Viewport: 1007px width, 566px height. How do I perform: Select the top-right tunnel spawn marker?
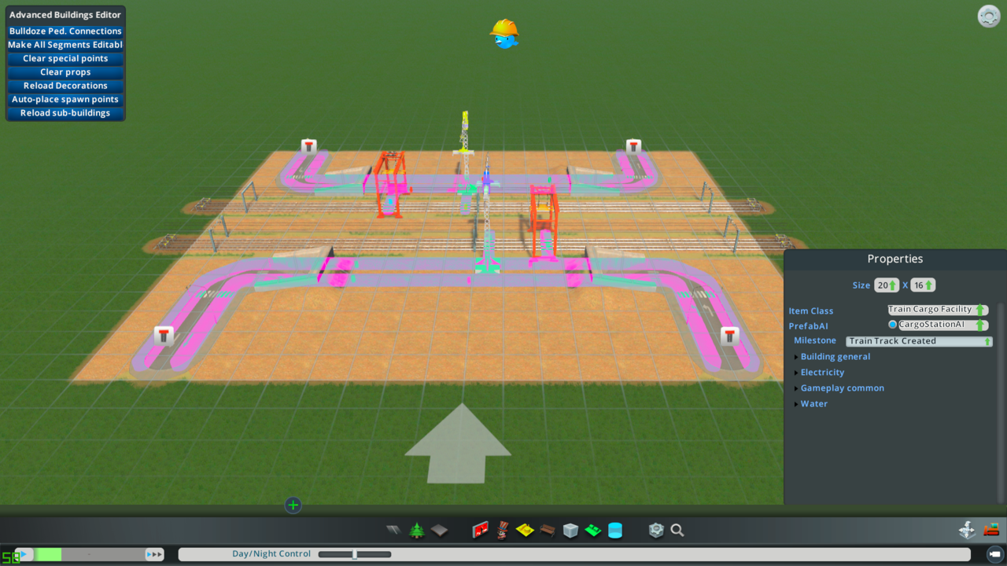(633, 146)
